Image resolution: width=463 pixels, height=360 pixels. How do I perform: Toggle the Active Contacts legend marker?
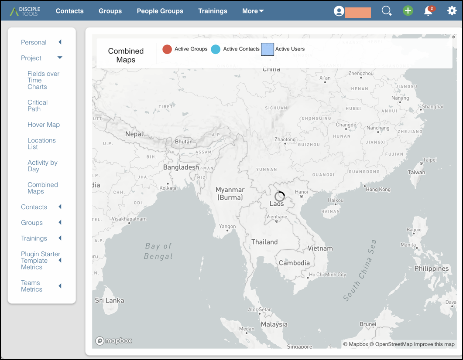216,49
